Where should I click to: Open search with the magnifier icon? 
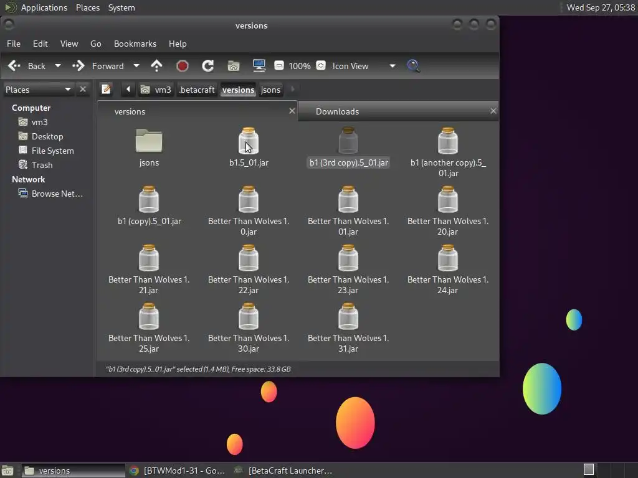[414, 66]
